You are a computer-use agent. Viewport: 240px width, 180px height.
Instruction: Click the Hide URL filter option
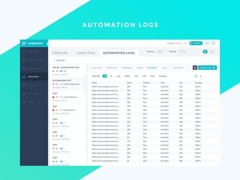coord(96,76)
